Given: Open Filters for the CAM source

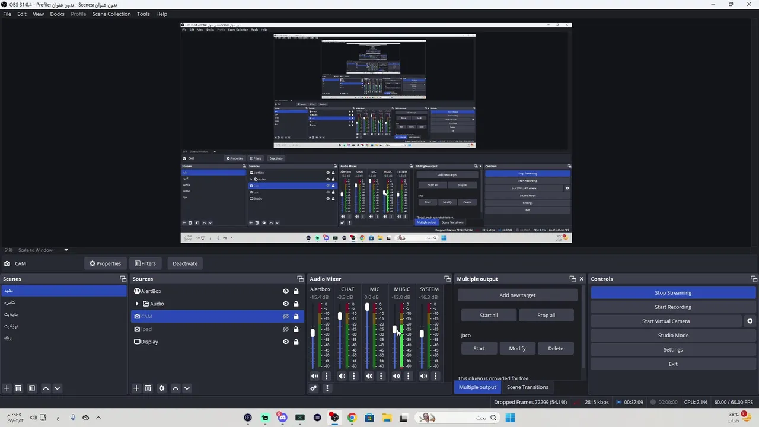Looking at the screenshot, I should (145, 263).
